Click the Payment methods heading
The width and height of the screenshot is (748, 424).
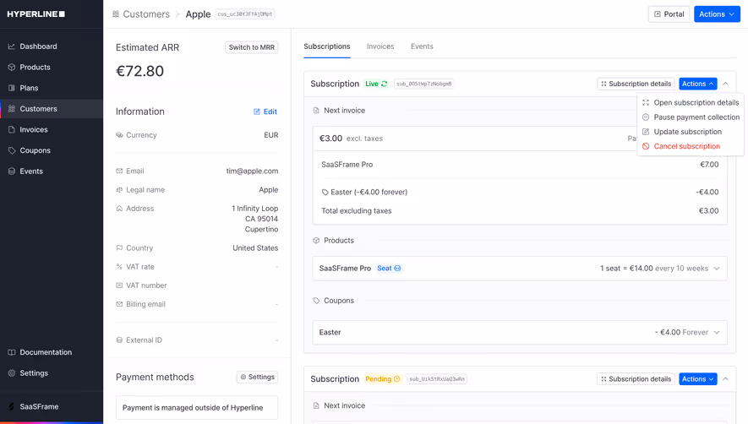click(x=155, y=378)
